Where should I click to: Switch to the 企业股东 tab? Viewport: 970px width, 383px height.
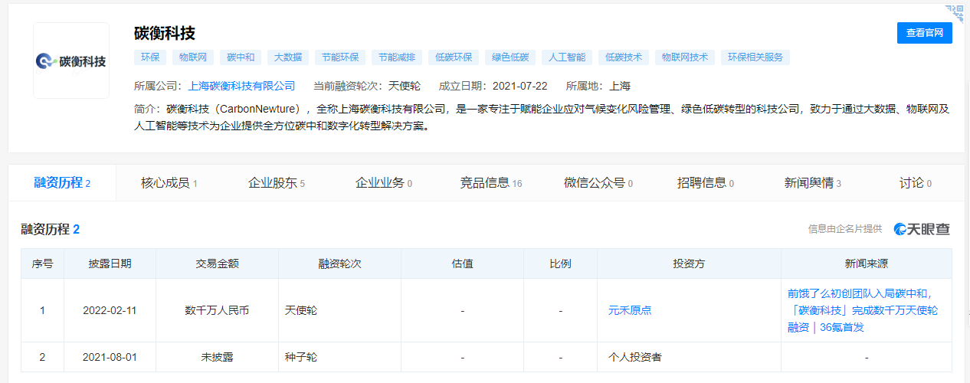click(x=277, y=183)
